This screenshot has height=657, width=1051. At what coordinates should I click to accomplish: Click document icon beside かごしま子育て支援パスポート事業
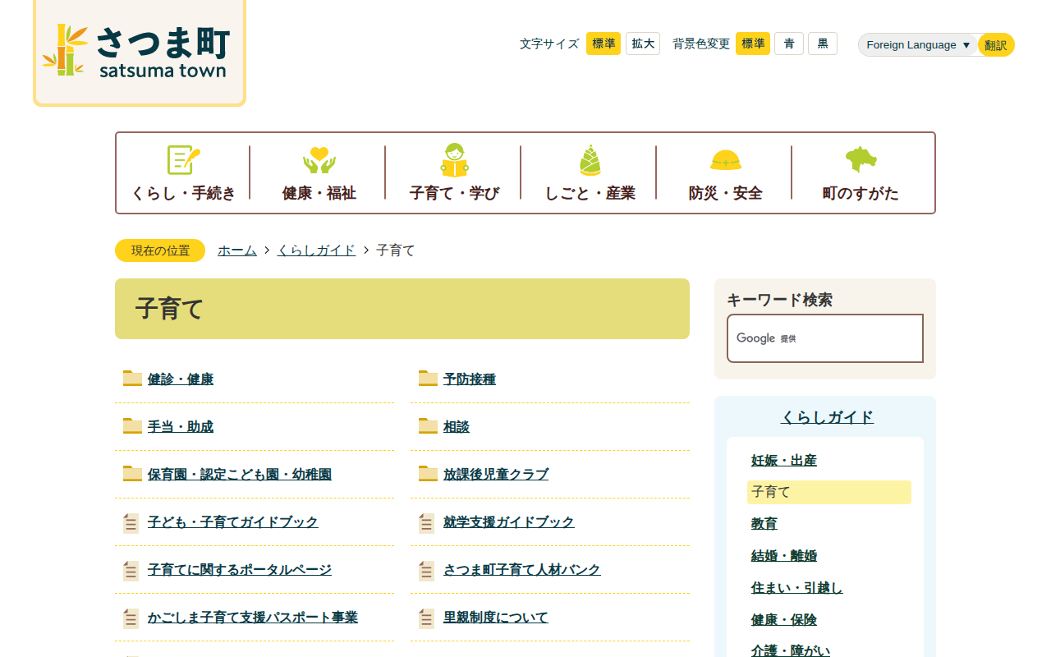131,618
